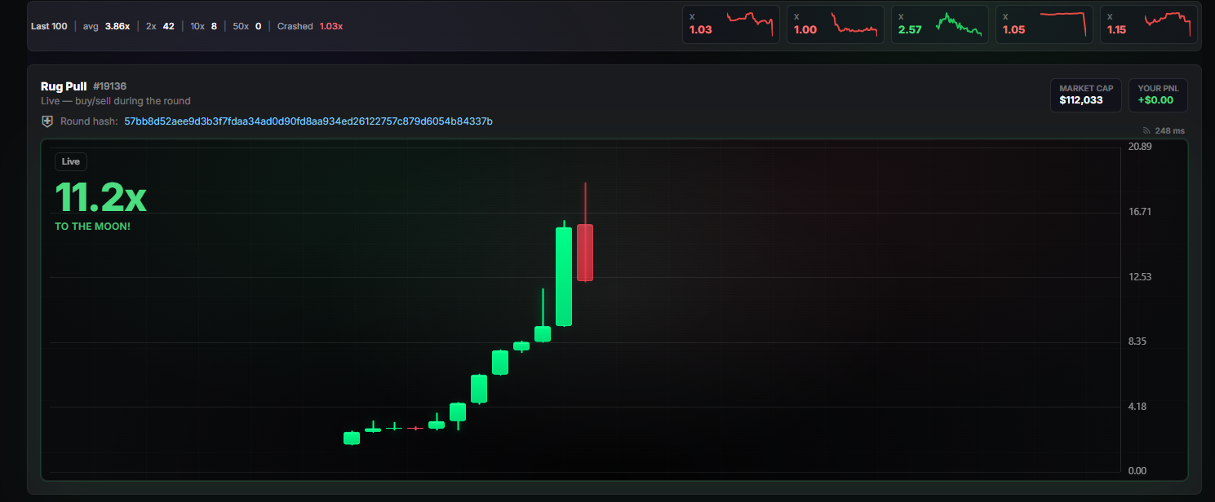Open the 1.15x previous round card
The image size is (1215, 502).
[x=1148, y=24]
